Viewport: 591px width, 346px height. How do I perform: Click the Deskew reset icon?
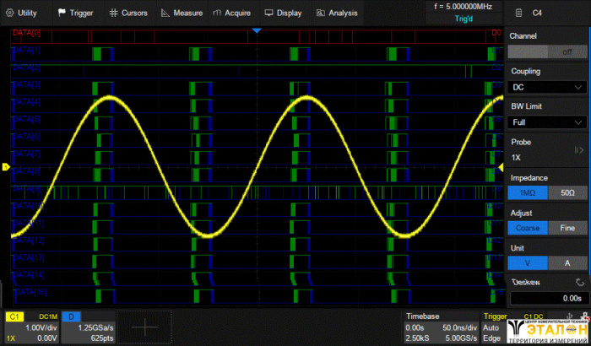pos(578,282)
